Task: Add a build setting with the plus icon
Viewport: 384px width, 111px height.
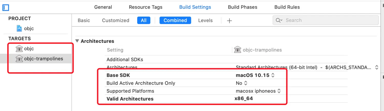Action: point(229,21)
